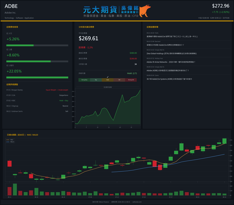Viewport: 234px width, 205px height.
Task: Click the last green candlestick on the right
Action: [225, 141]
